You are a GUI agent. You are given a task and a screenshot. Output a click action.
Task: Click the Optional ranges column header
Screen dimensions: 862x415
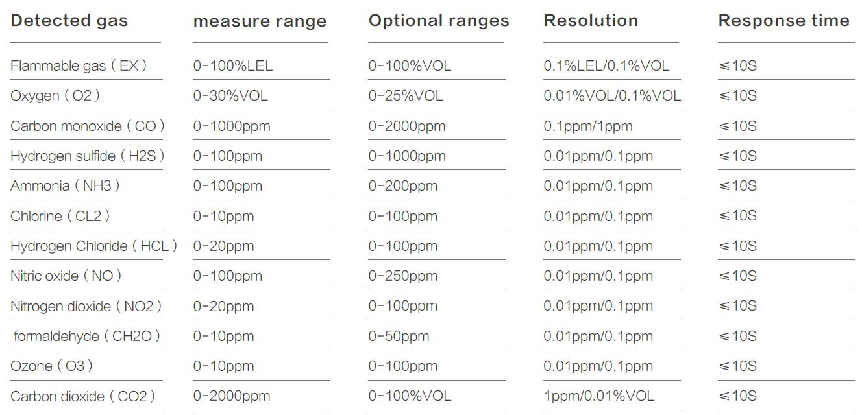coord(439,21)
